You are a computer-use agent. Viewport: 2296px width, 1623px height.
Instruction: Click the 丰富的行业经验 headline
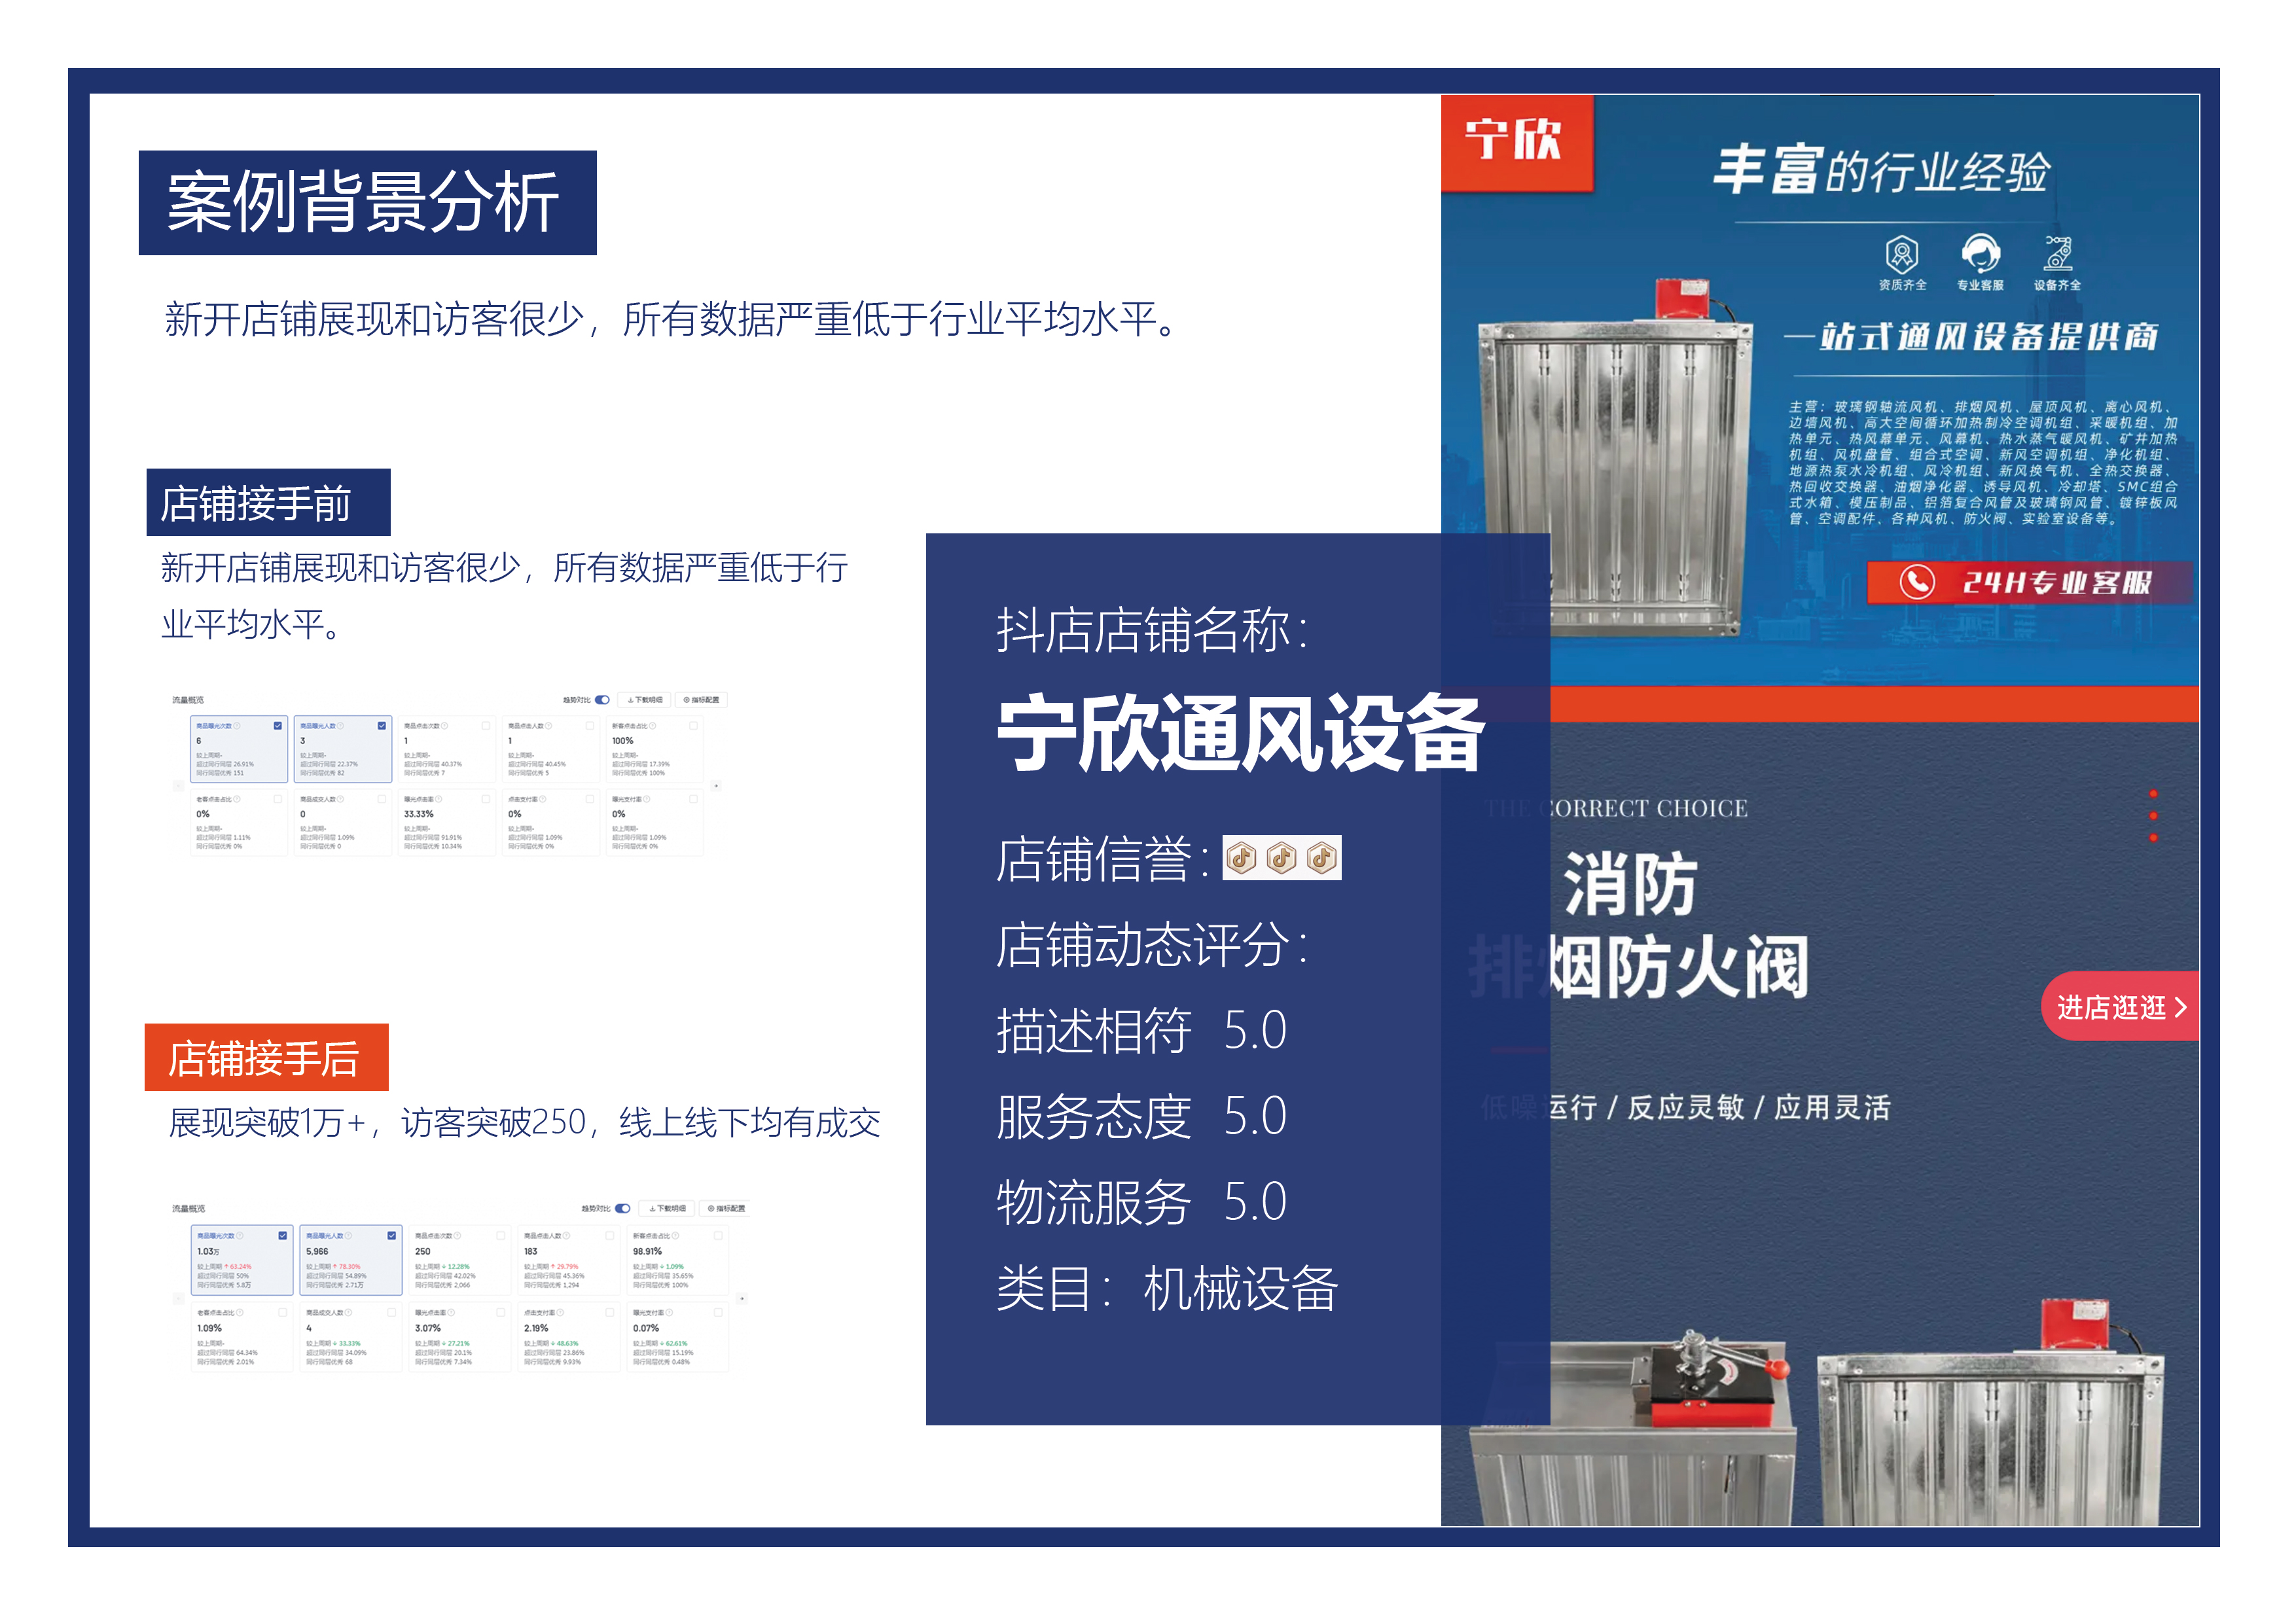1881,171
